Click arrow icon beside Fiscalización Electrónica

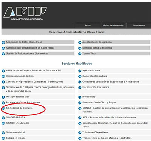80,88
